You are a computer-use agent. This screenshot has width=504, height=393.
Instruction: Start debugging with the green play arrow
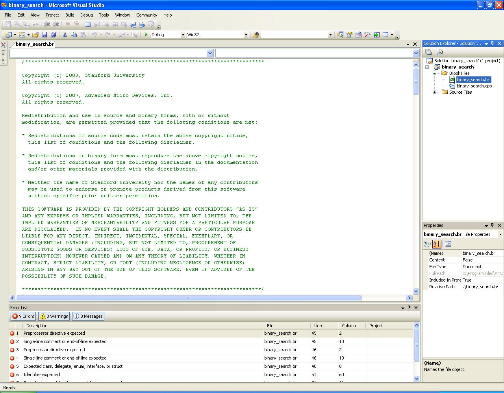(146, 35)
